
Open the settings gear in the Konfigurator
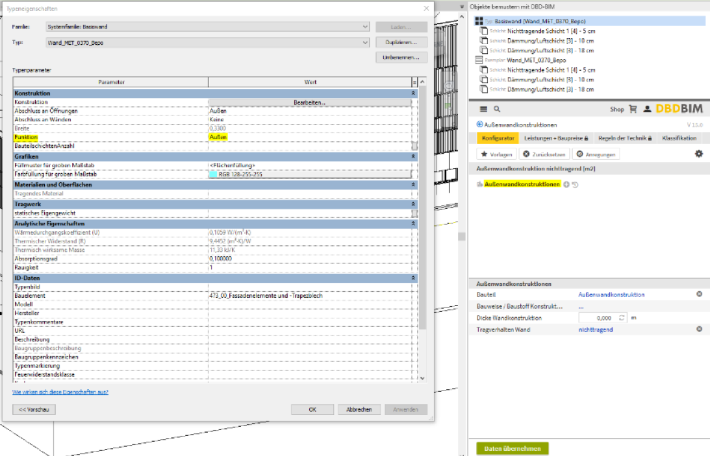coord(698,154)
